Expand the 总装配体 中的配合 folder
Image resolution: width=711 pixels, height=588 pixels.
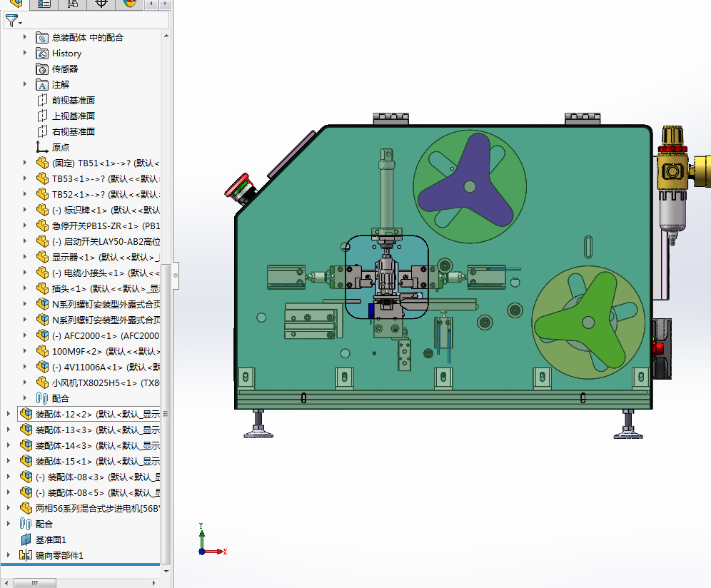click(x=24, y=37)
